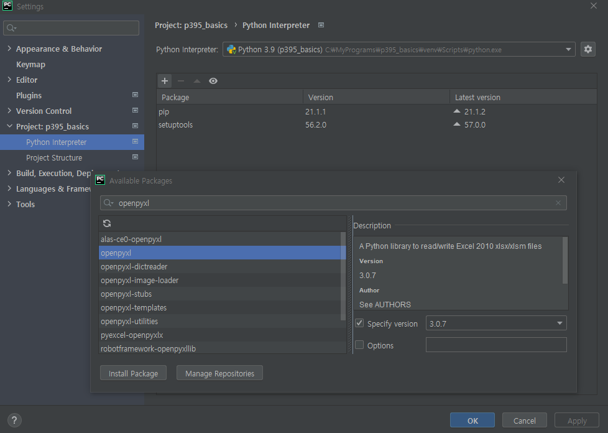
Task: Select alas-ce0-openpyxl package
Action: coord(219,239)
